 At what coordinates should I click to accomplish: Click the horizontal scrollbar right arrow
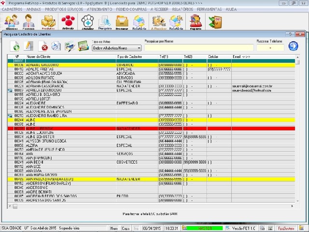292,206
